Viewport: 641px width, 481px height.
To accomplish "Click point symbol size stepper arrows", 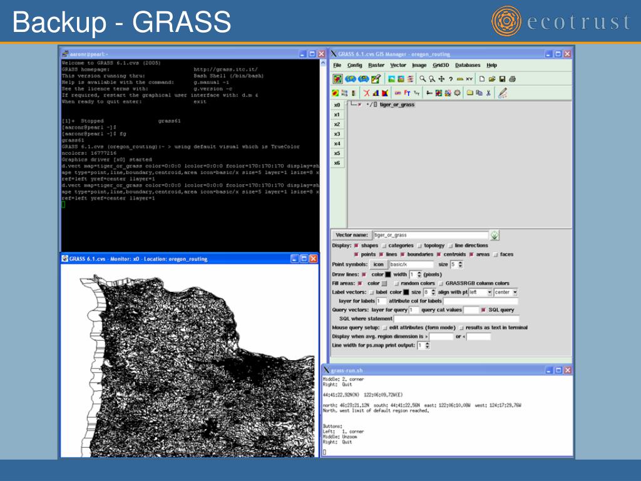I will 460,265.
